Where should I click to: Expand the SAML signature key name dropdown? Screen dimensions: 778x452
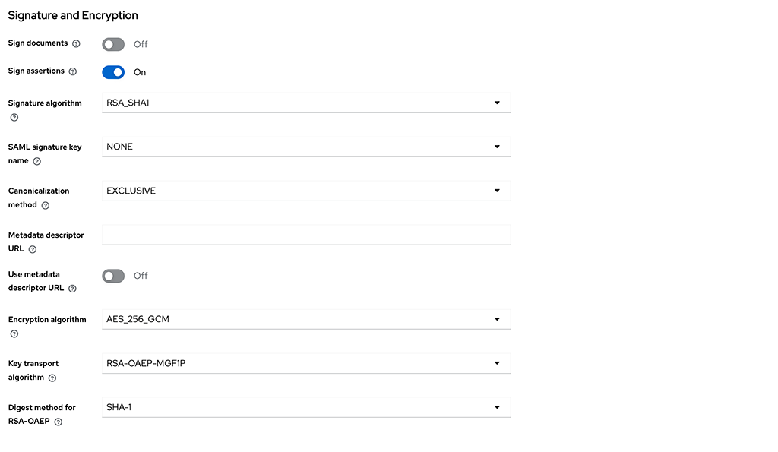tap(498, 146)
